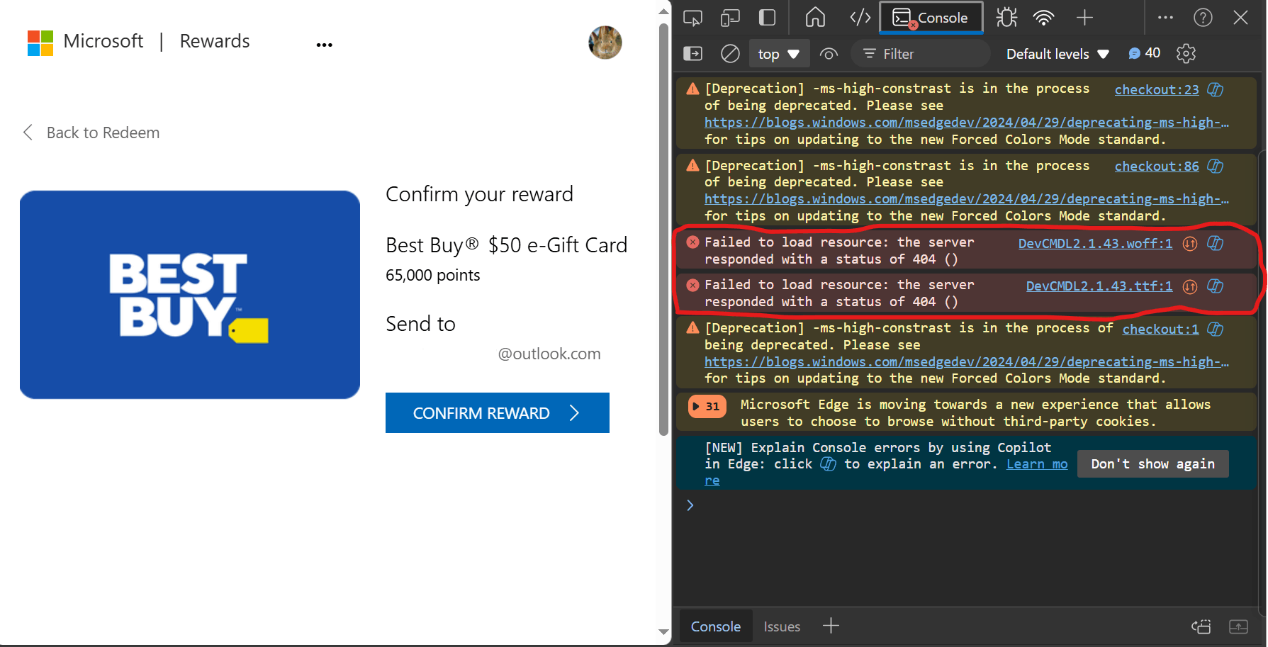The width and height of the screenshot is (1268, 647).
Task: Click the Copilot explain icon beside checkout:23
Action: tap(1216, 89)
